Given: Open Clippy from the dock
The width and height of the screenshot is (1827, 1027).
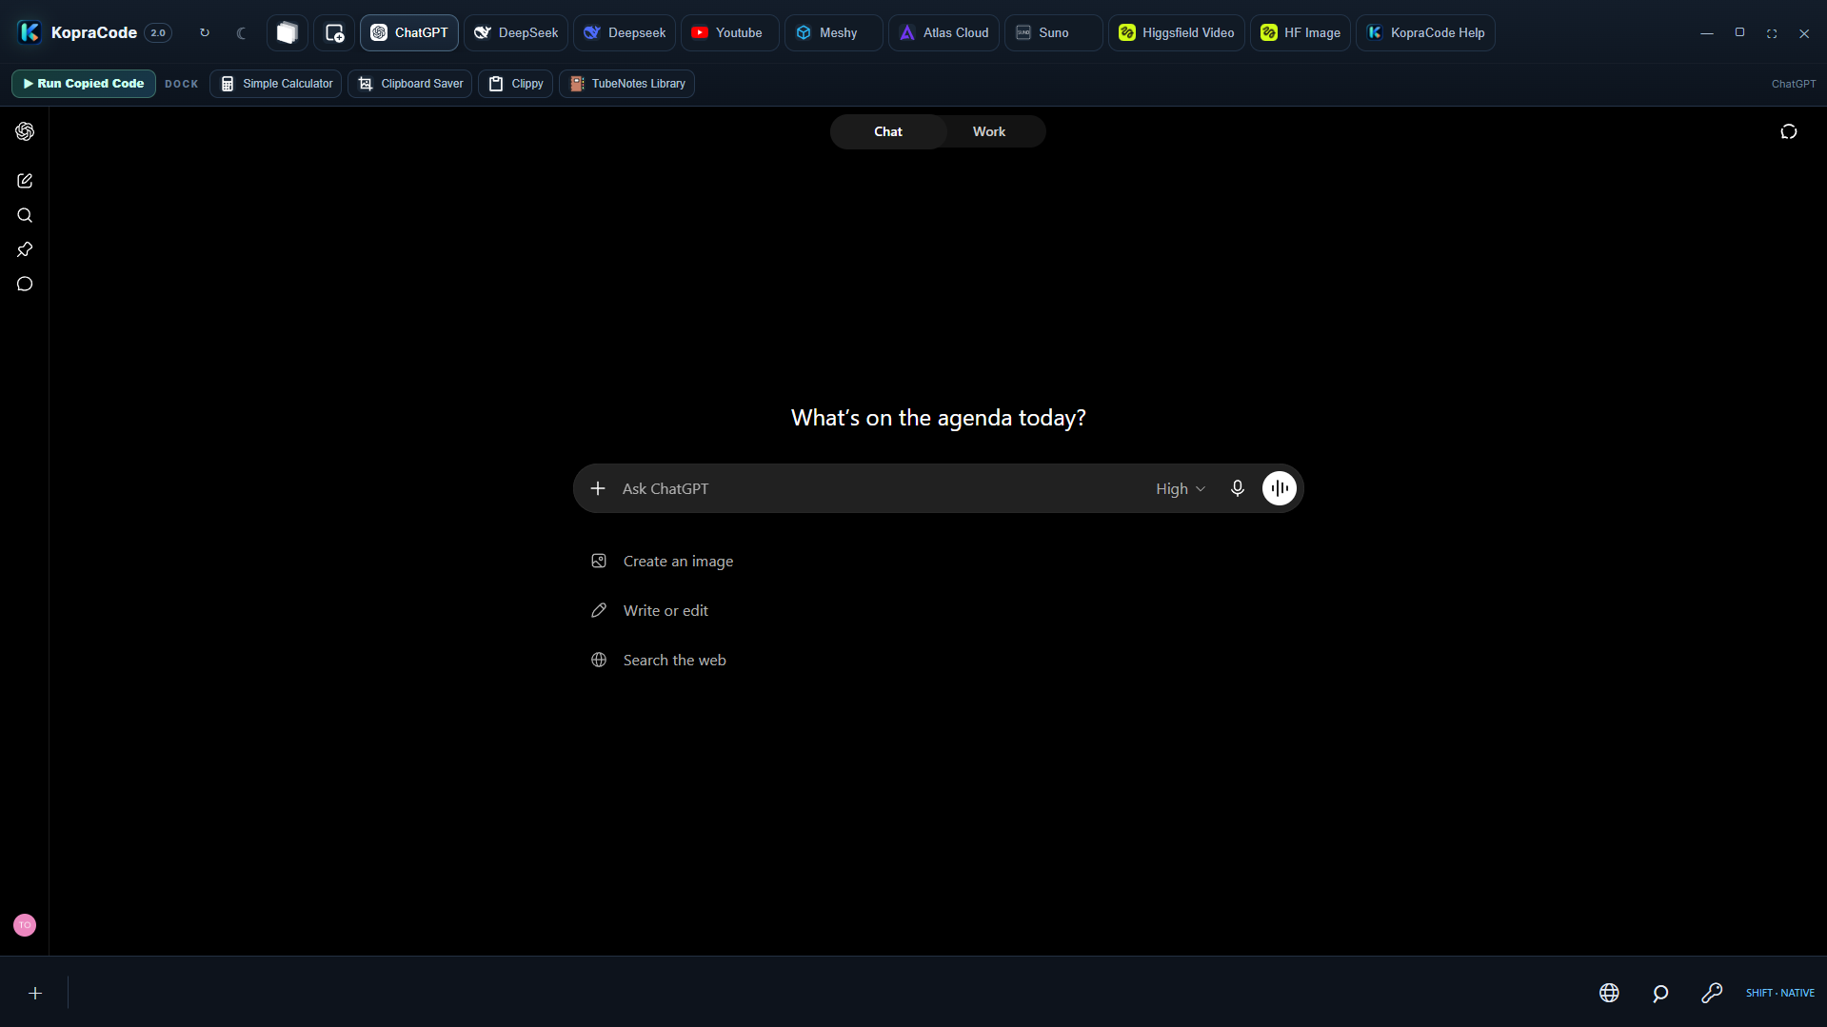Looking at the screenshot, I should click(516, 84).
